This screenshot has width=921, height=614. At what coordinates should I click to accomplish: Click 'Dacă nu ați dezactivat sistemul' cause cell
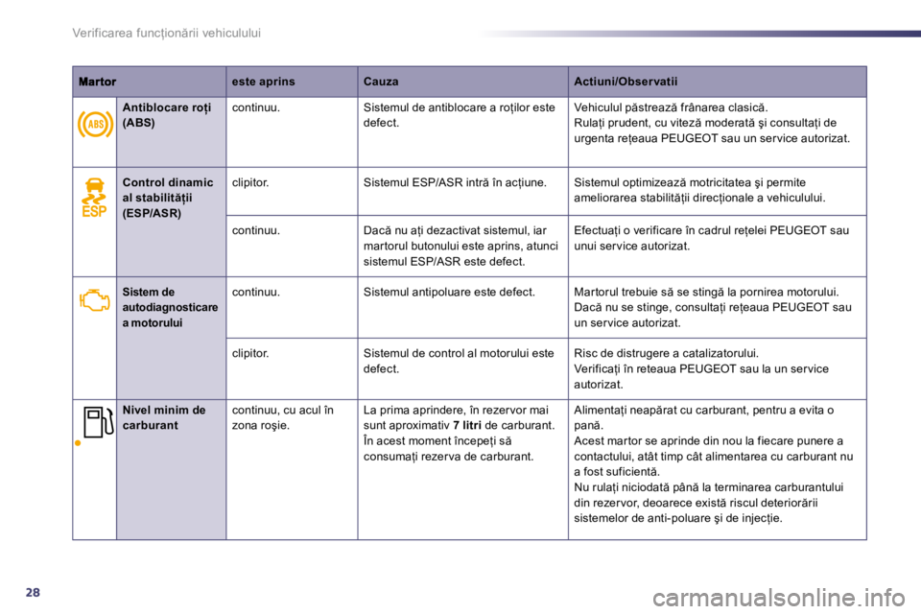click(461, 246)
